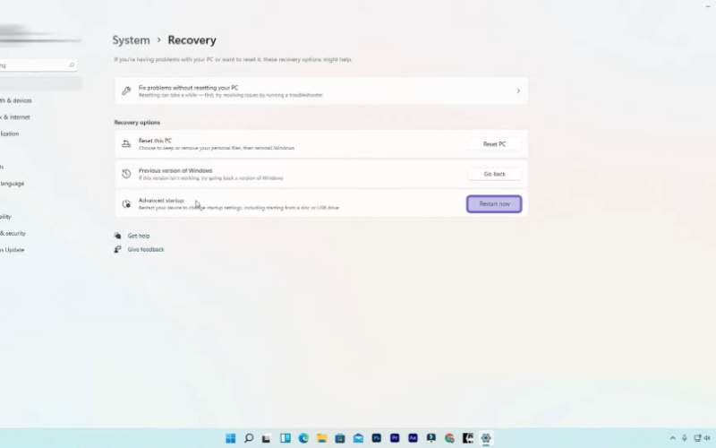This screenshot has height=448, width=716.
Task: Click the Reset PC button
Action: pyautogui.click(x=494, y=144)
